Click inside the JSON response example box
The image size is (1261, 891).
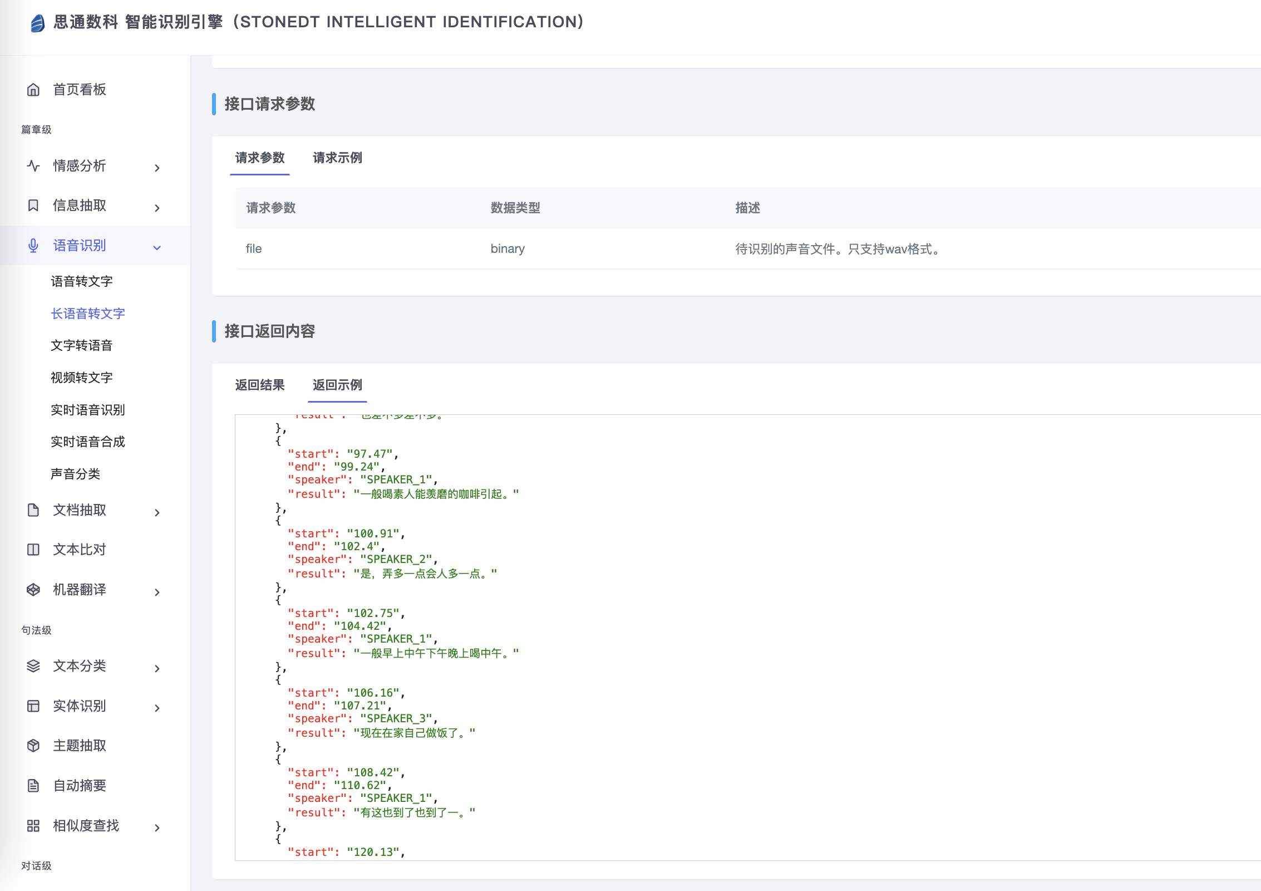[723, 635]
